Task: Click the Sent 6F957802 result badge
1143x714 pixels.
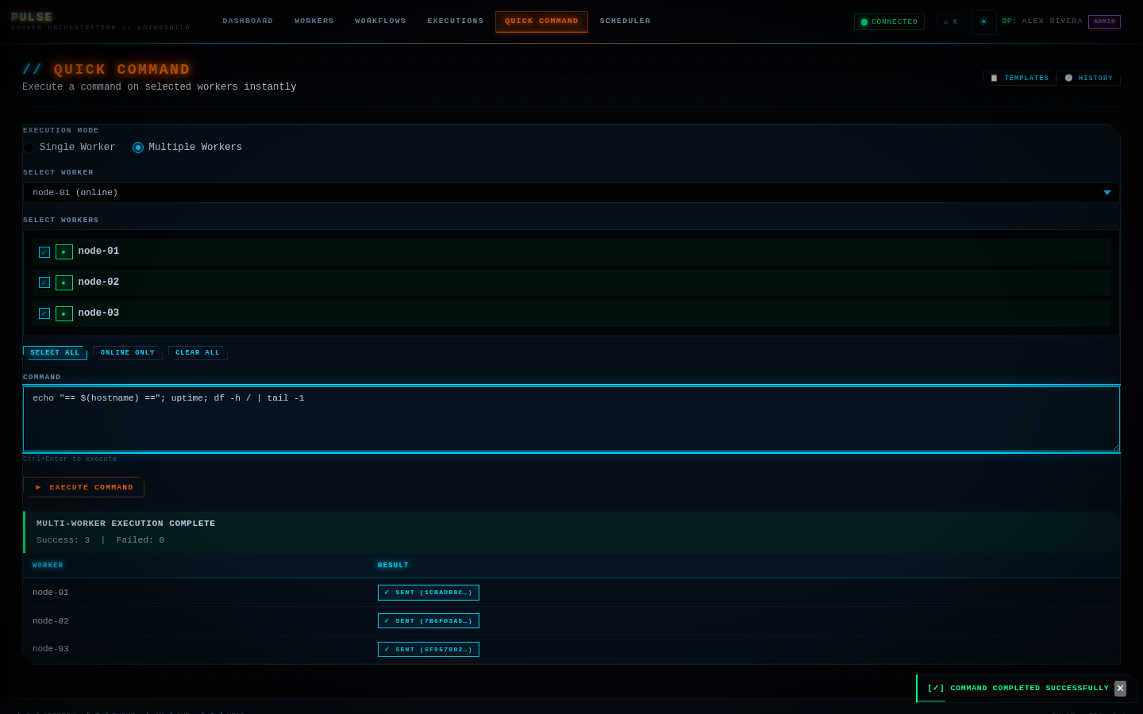Action: [429, 650]
